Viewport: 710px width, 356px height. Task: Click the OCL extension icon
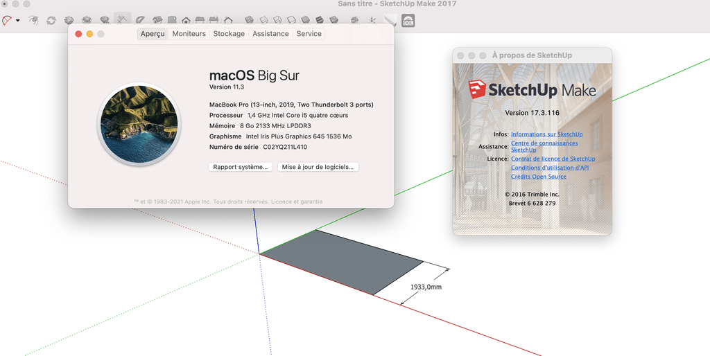pyautogui.click(x=408, y=20)
